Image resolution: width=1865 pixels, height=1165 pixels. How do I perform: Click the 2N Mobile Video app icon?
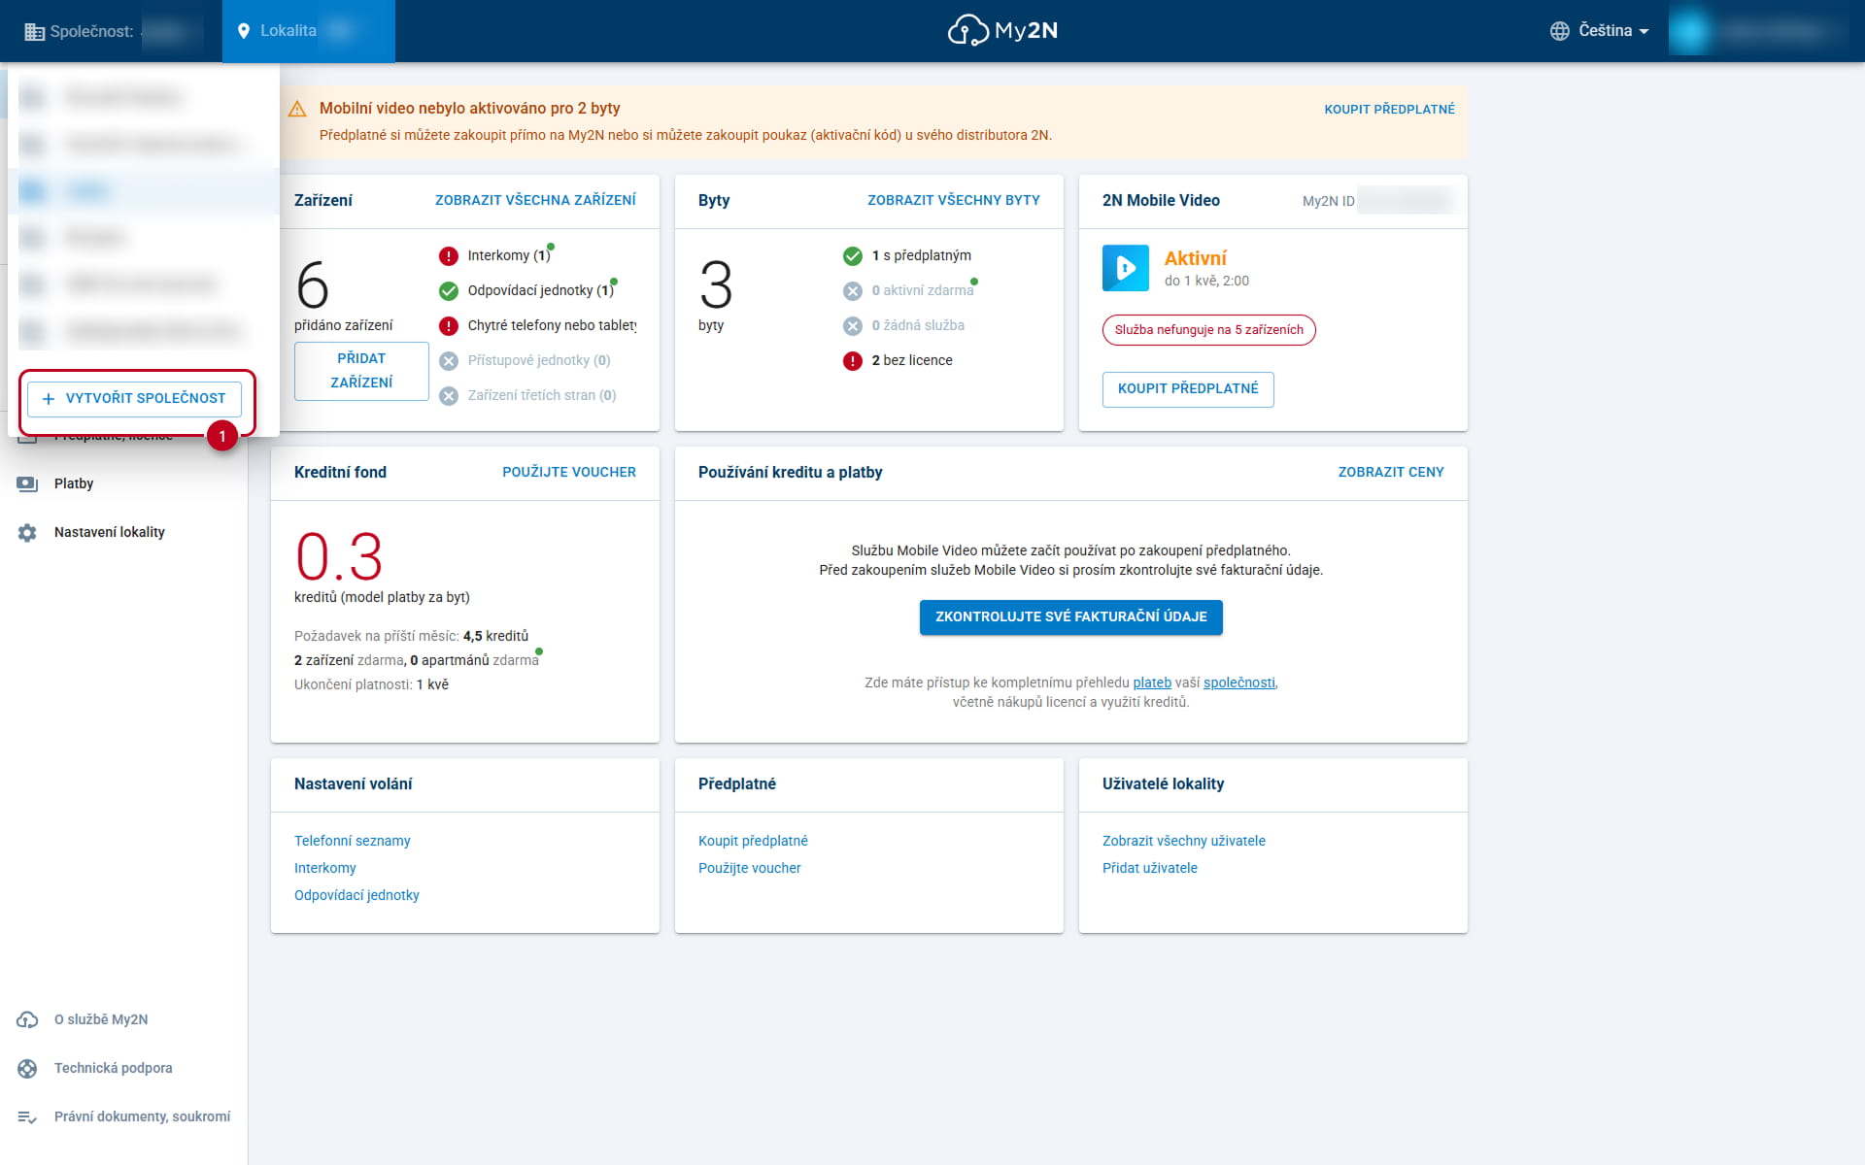click(x=1126, y=268)
